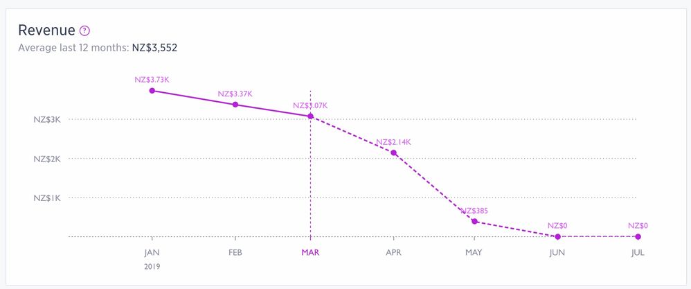
Task: Select the January data point on chart
Action: click(x=152, y=90)
